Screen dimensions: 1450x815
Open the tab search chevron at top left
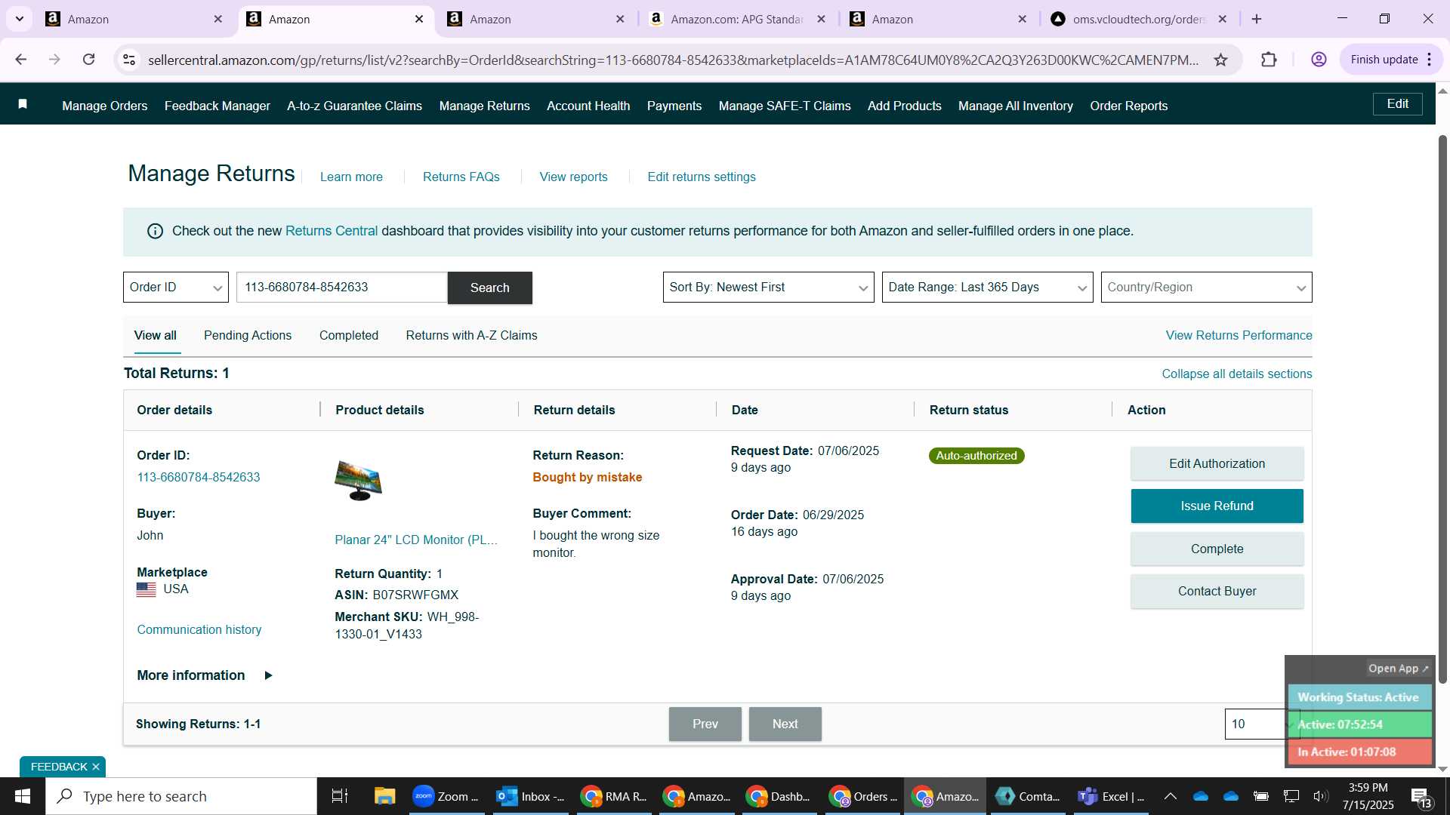click(x=20, y=19)
